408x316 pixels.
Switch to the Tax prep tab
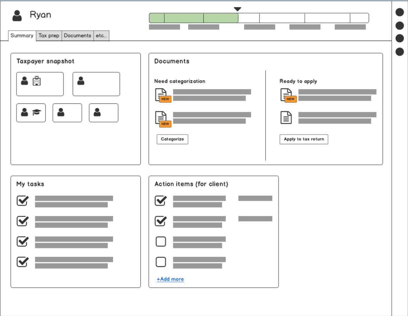point(49,36)
